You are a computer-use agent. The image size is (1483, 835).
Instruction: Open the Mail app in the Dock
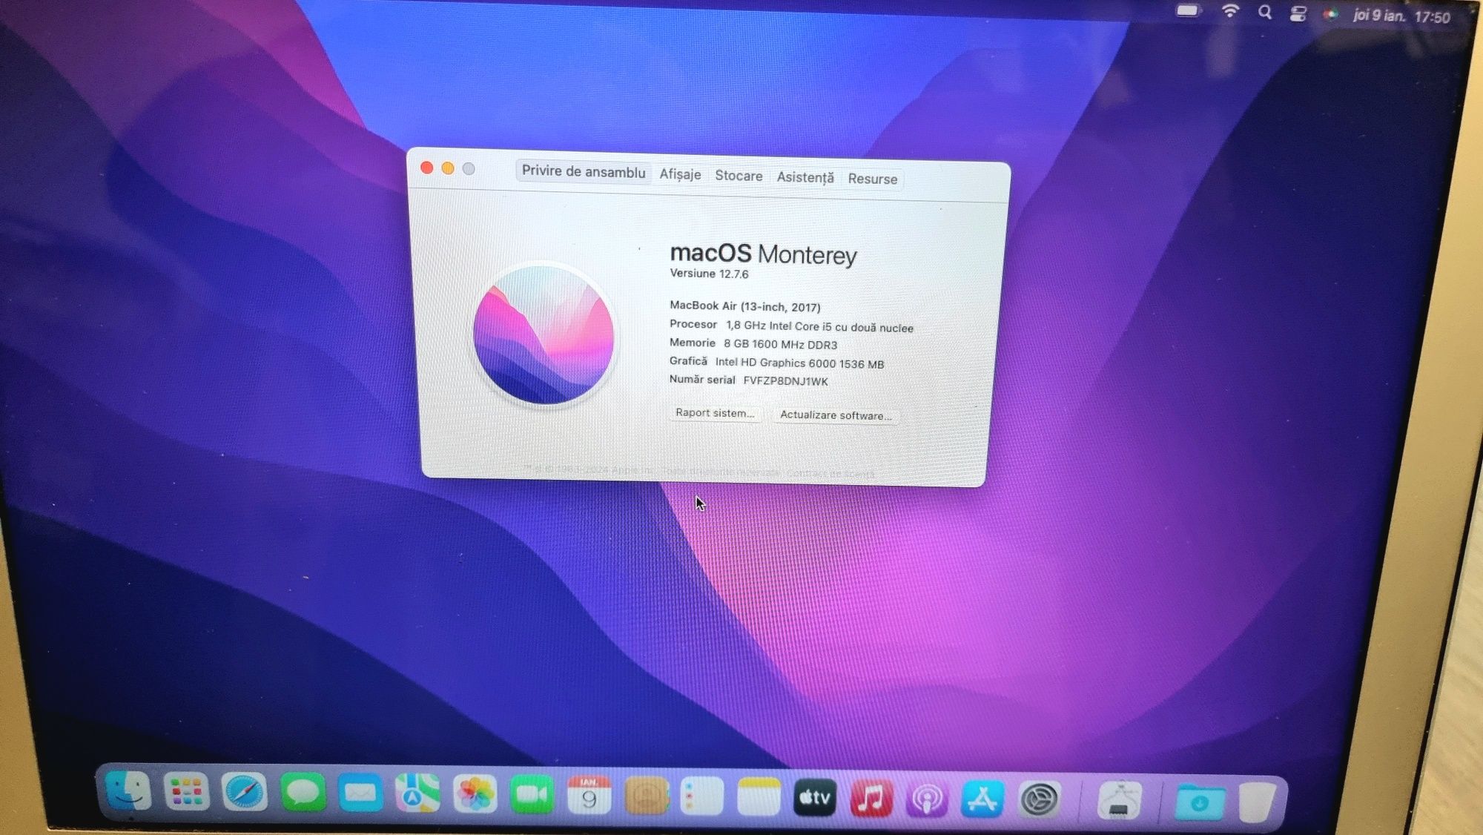(x=360, y=794)
